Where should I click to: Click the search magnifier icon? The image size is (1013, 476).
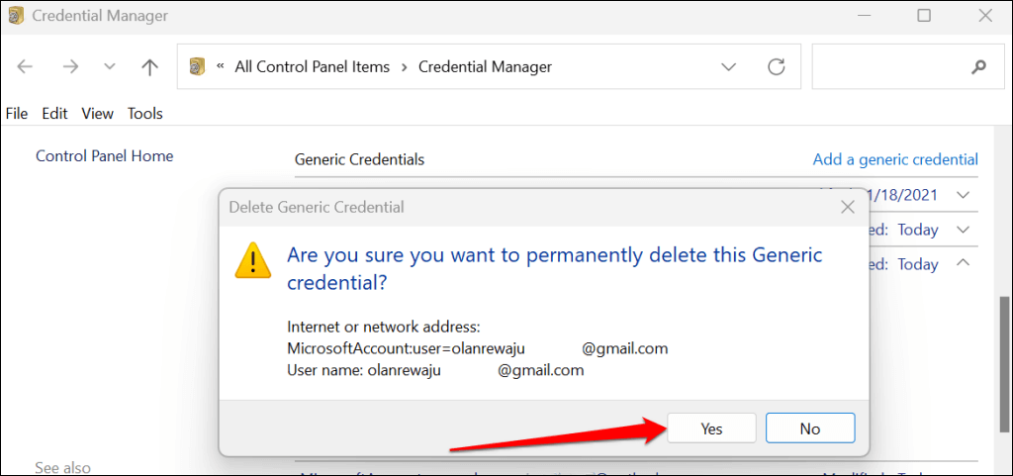[979, 67]
